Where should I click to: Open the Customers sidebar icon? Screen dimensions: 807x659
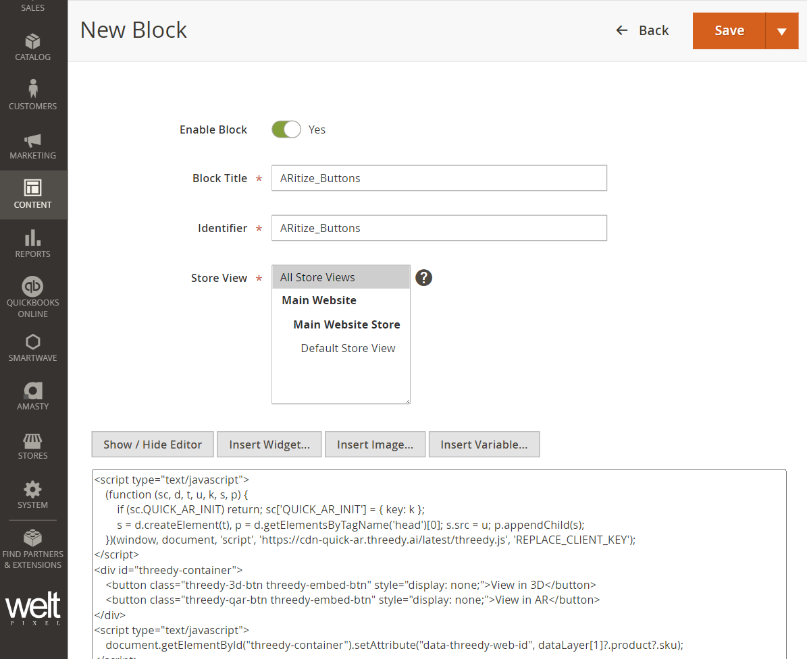(x=33, y=88)
